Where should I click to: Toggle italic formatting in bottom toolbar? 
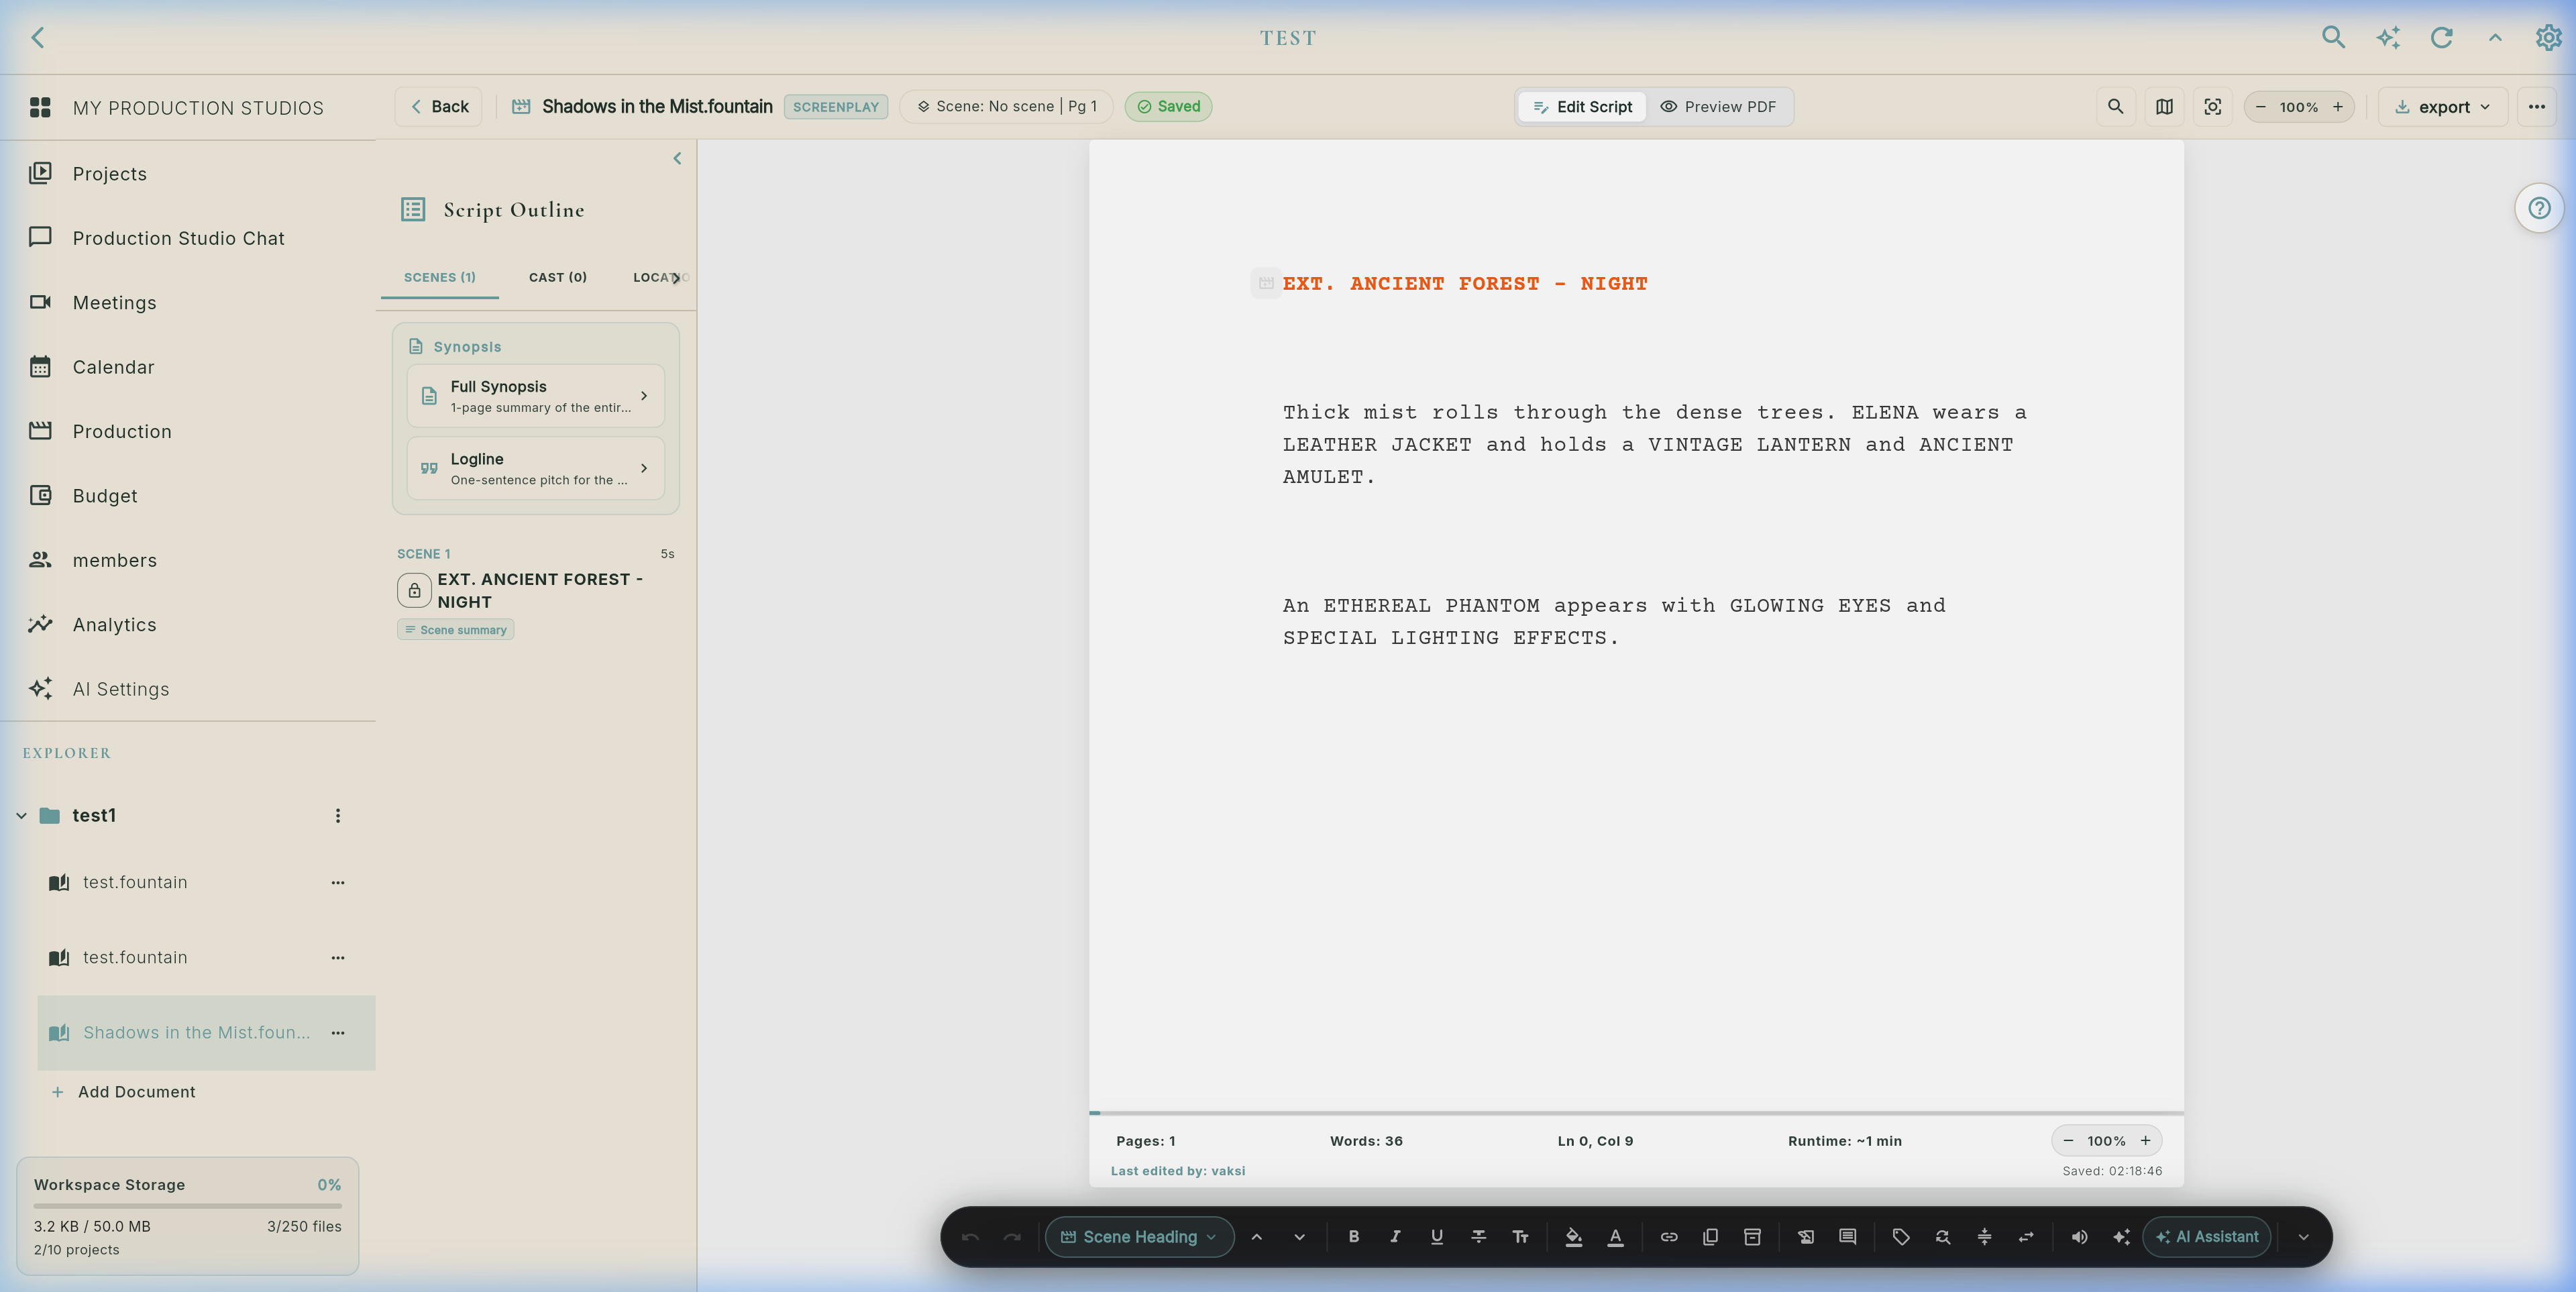click(1395, 1237)
